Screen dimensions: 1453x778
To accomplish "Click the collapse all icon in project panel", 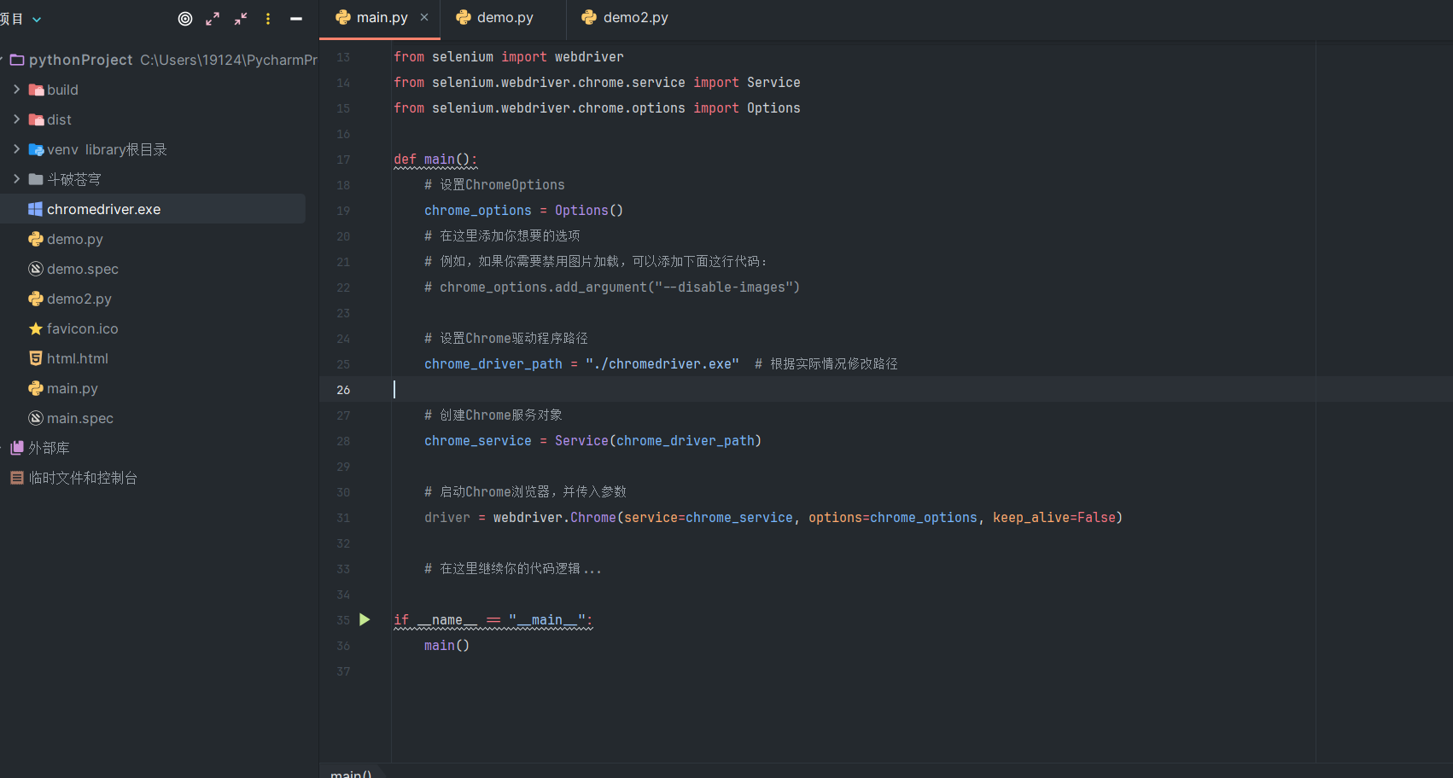I will (241, 19).
